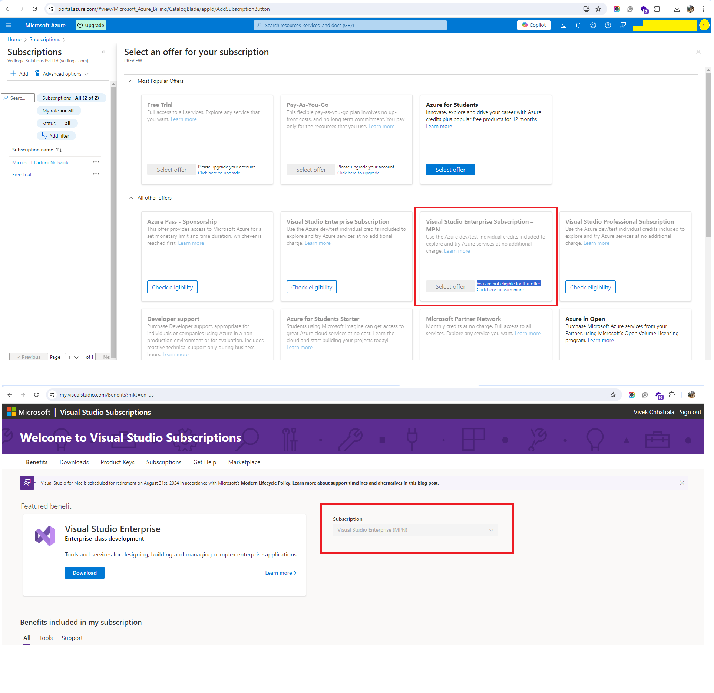Screen dimensions: 714x693
Task: Learn more link in Azure for Students card
Action: (x=439, y=126)
